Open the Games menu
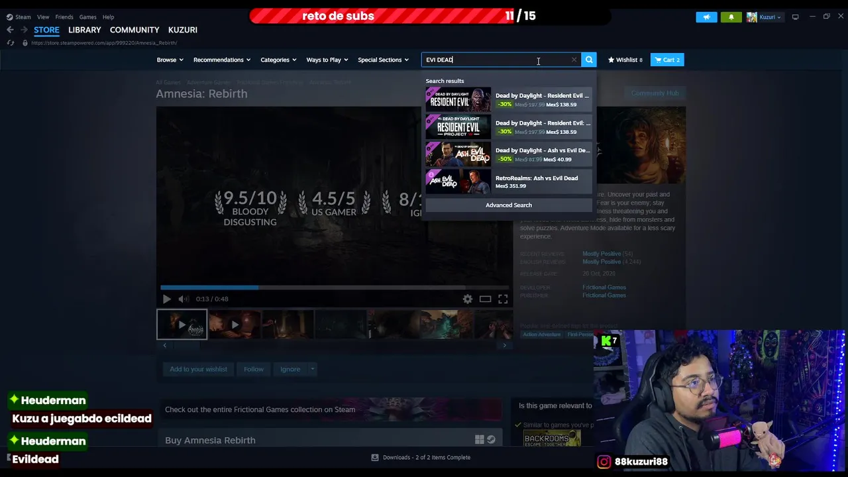 [x=87, y=17]
